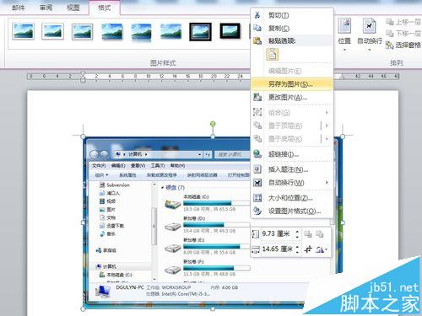The image size is (422, 316).
Task: Open the 选择窗格 selection pane
Action: (403, 45)
